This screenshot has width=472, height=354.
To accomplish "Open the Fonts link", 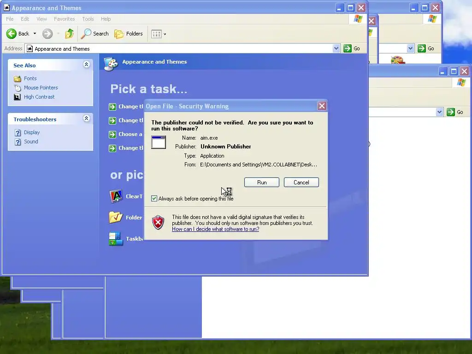I will [x=30, y=78].
